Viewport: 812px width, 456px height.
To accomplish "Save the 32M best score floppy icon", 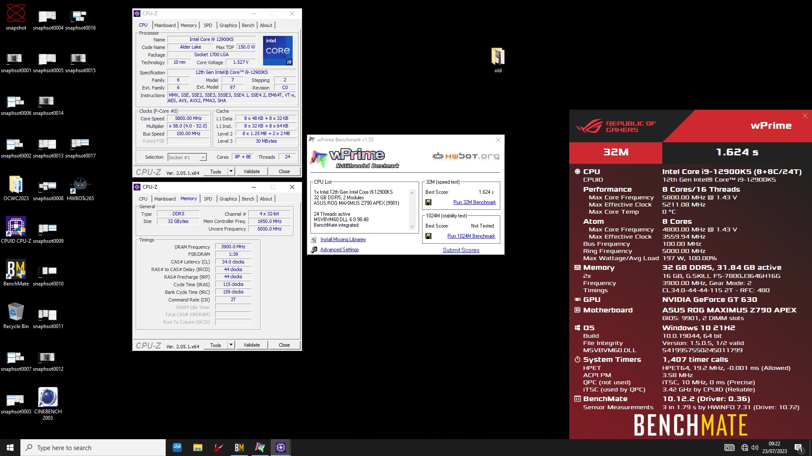I will pos(428,202).
